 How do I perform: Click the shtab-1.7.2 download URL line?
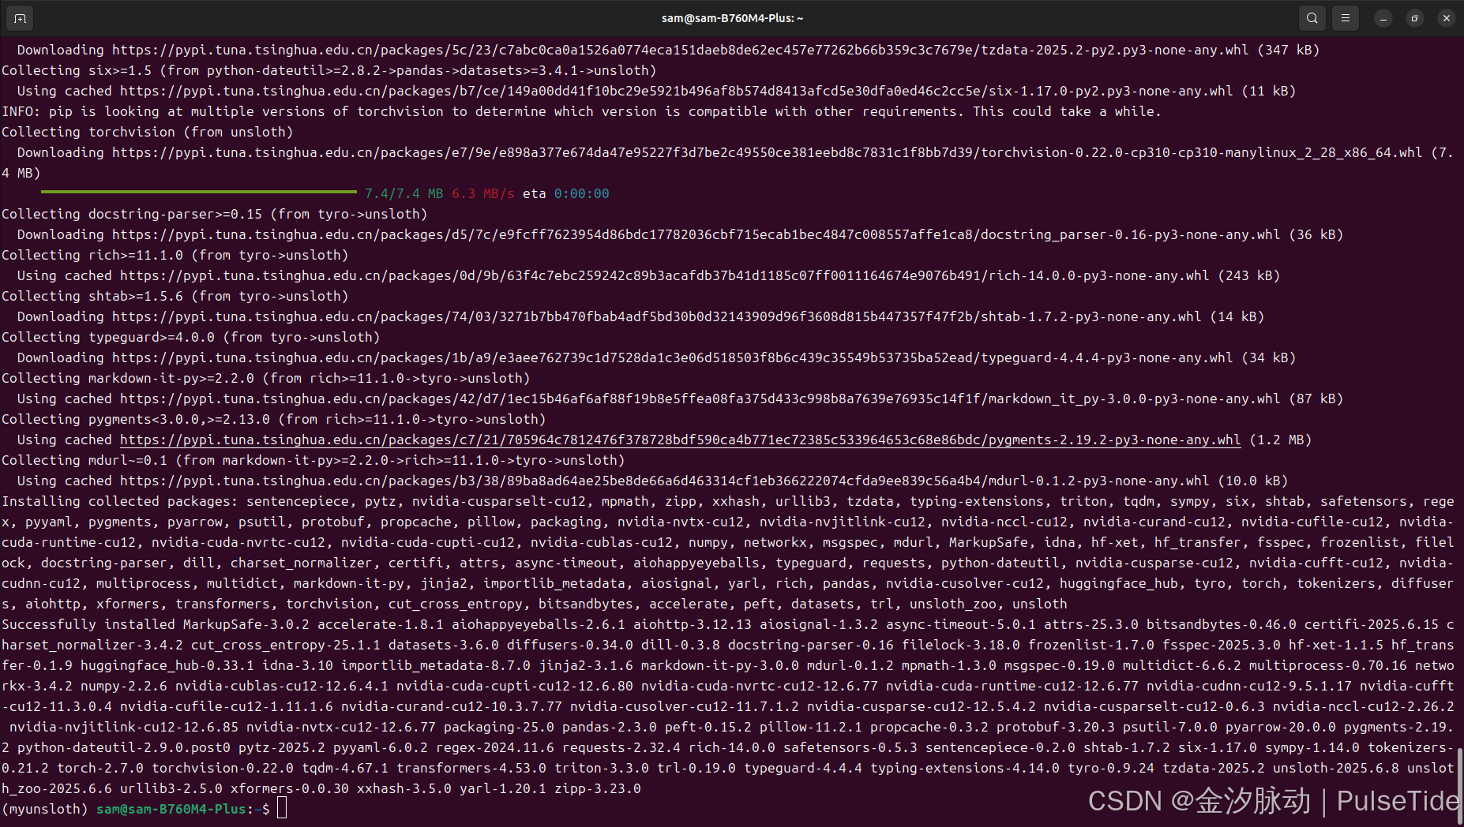pos(640,316)
